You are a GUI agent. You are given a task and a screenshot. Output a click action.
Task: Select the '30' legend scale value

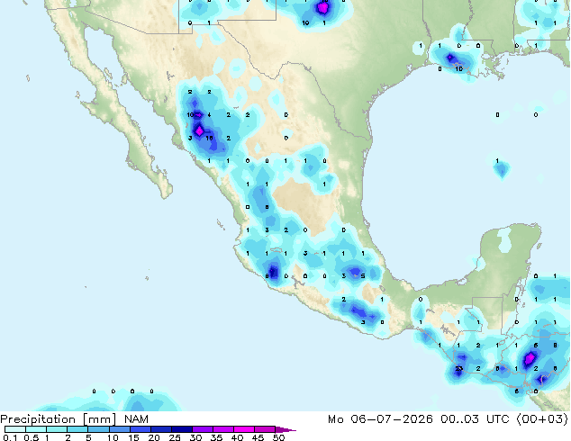click(x=195, y=437)
